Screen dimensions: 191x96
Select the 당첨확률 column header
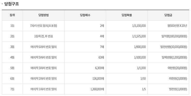coord(127,15)
